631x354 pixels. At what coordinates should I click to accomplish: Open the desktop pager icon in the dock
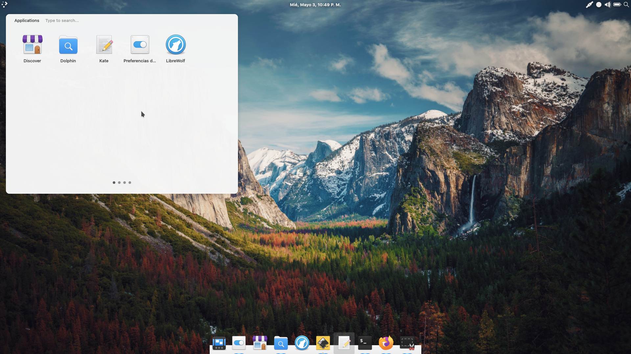219,343
